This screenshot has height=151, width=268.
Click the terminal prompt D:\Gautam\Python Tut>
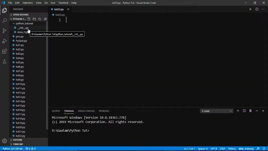pos(70,130)
